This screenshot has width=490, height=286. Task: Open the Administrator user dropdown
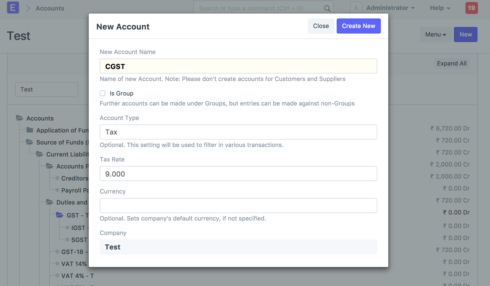(390, 8)
